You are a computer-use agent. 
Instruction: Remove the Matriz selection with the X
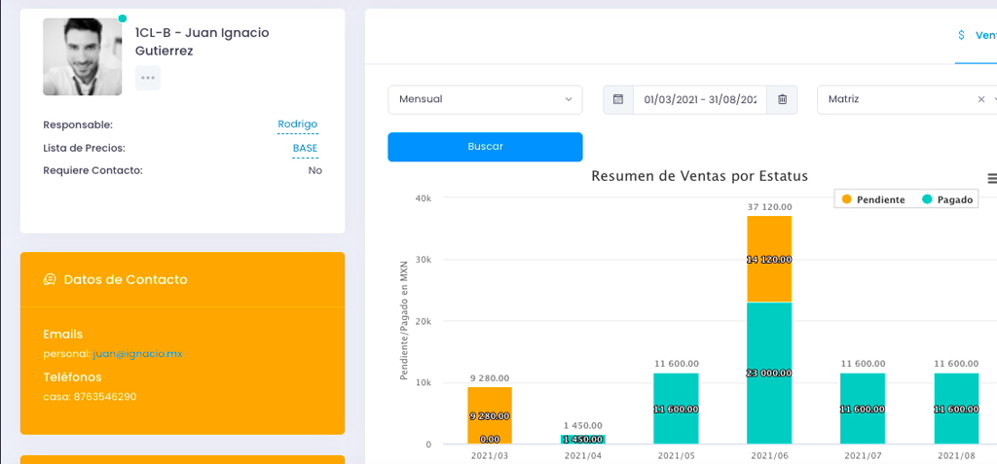coord(980,99)
